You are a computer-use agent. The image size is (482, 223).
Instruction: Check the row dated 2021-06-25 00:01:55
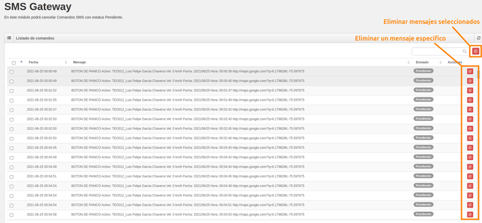pyautogui.click(x=11, y=100)
